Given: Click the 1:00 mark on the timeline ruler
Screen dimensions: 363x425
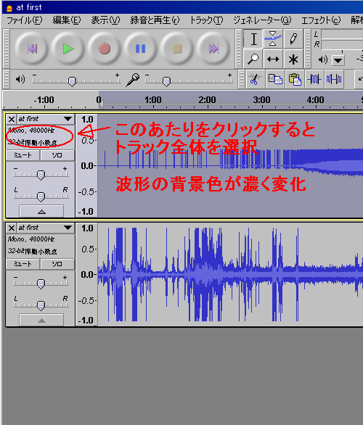Looking at the screenshot, I should coord(153,100).
